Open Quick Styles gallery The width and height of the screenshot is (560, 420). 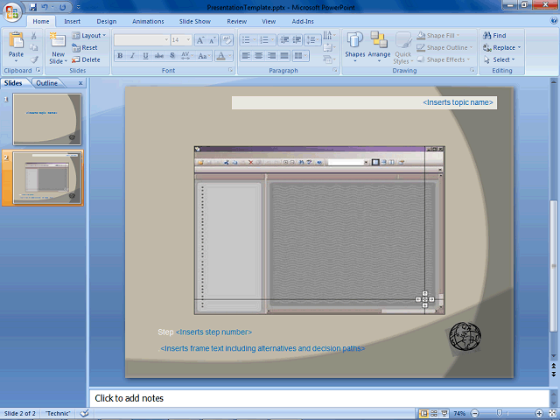point(403,48)
